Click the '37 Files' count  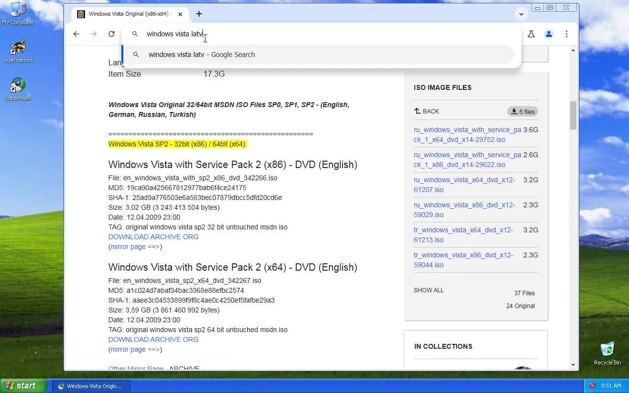[524, 293]
